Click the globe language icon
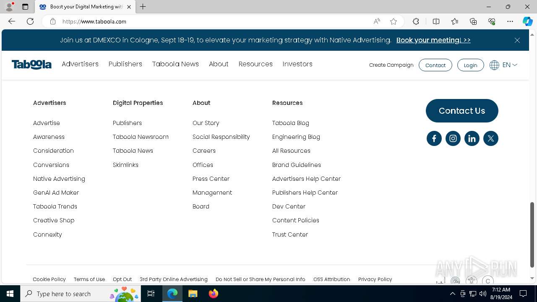The height and width of the screenshot is (302, 537). (x=494, y=65)
